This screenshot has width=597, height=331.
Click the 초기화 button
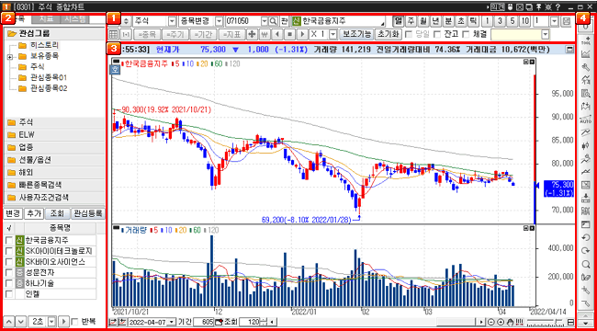[x=388, y=34]
